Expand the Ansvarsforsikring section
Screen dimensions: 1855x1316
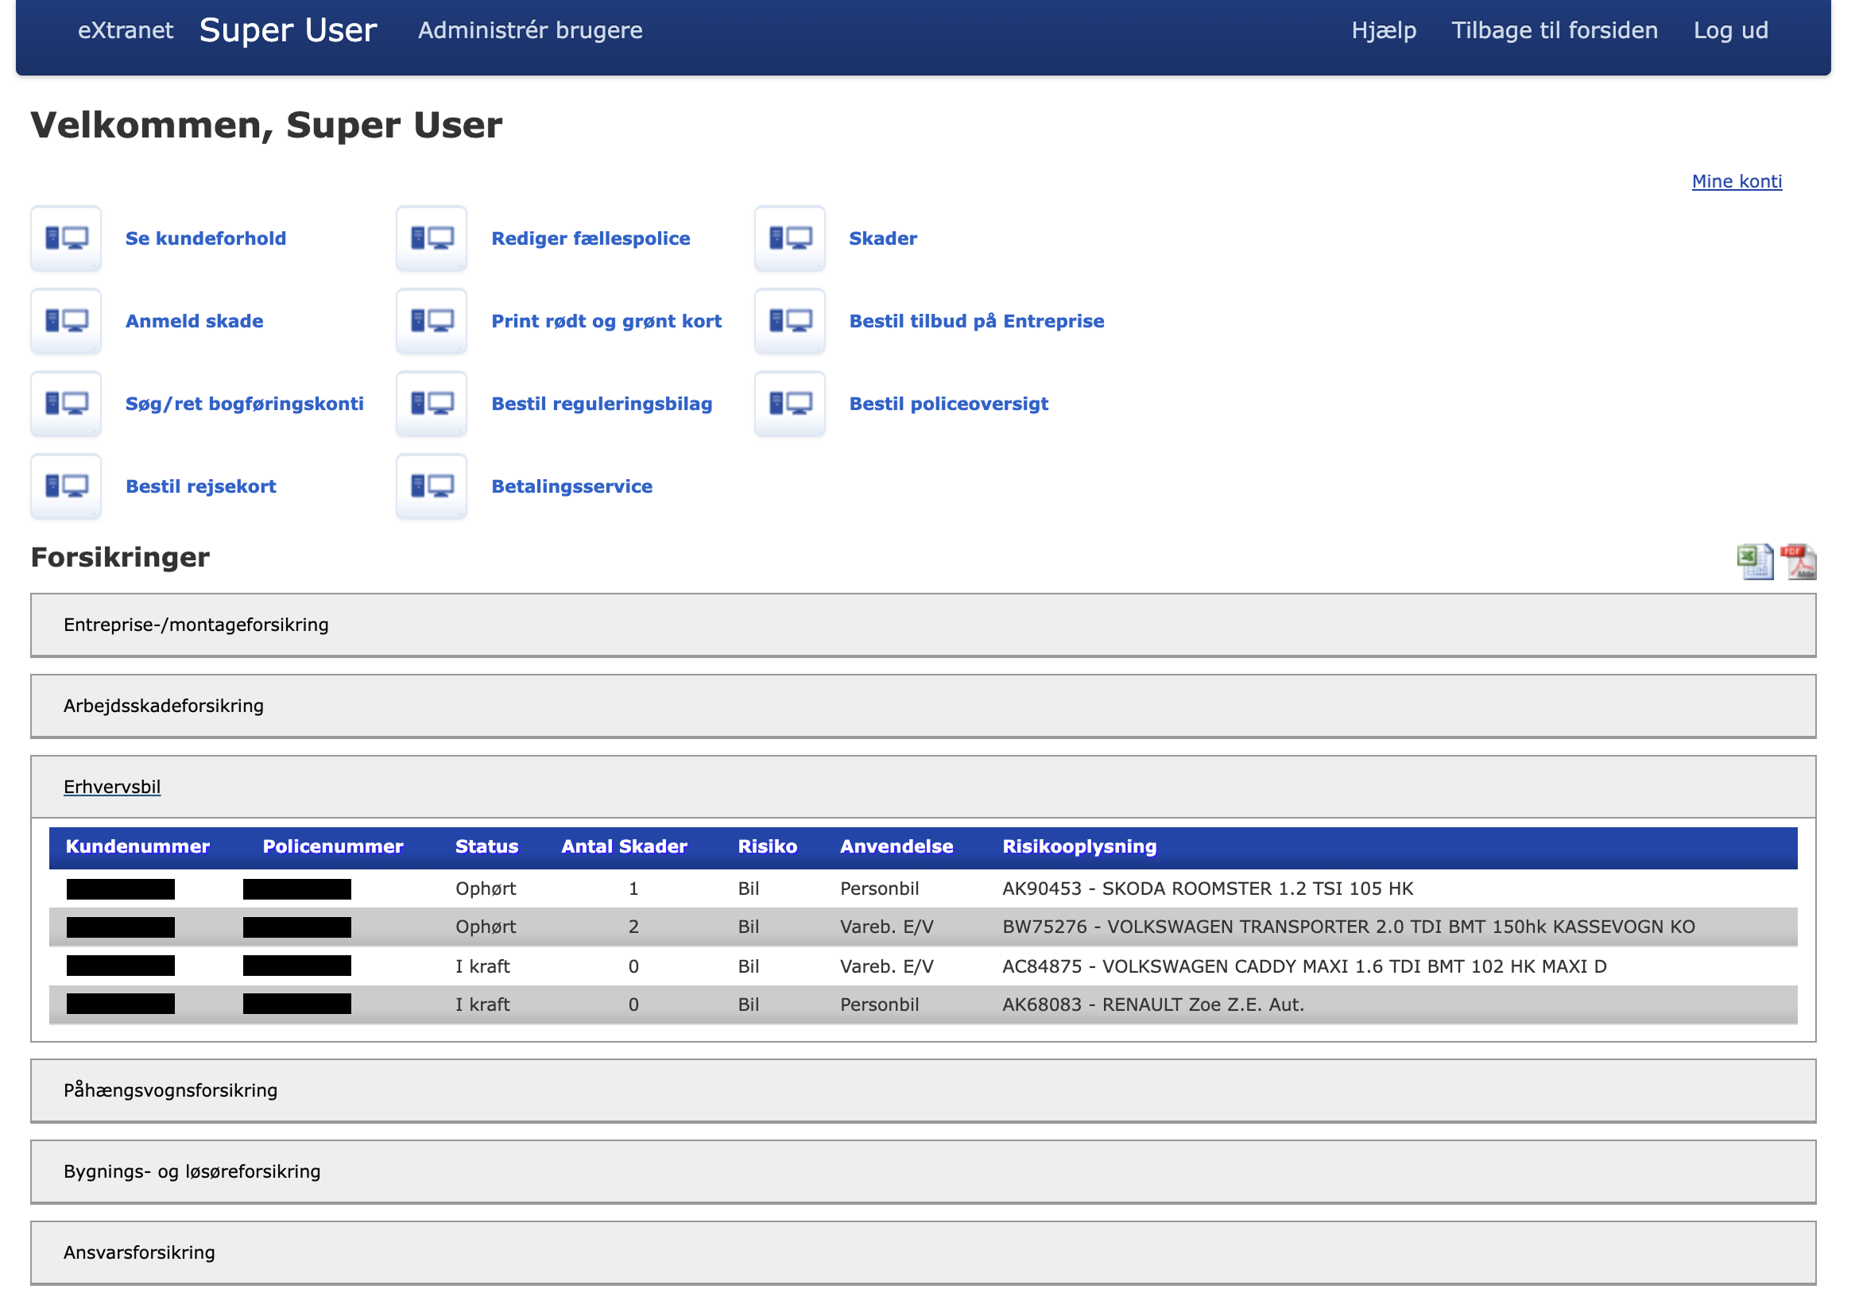[x=139, y=1252]
